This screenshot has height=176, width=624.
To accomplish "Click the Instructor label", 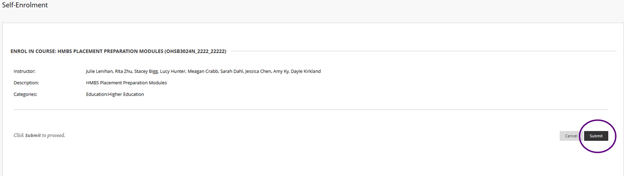I will (x=24, y=71).
